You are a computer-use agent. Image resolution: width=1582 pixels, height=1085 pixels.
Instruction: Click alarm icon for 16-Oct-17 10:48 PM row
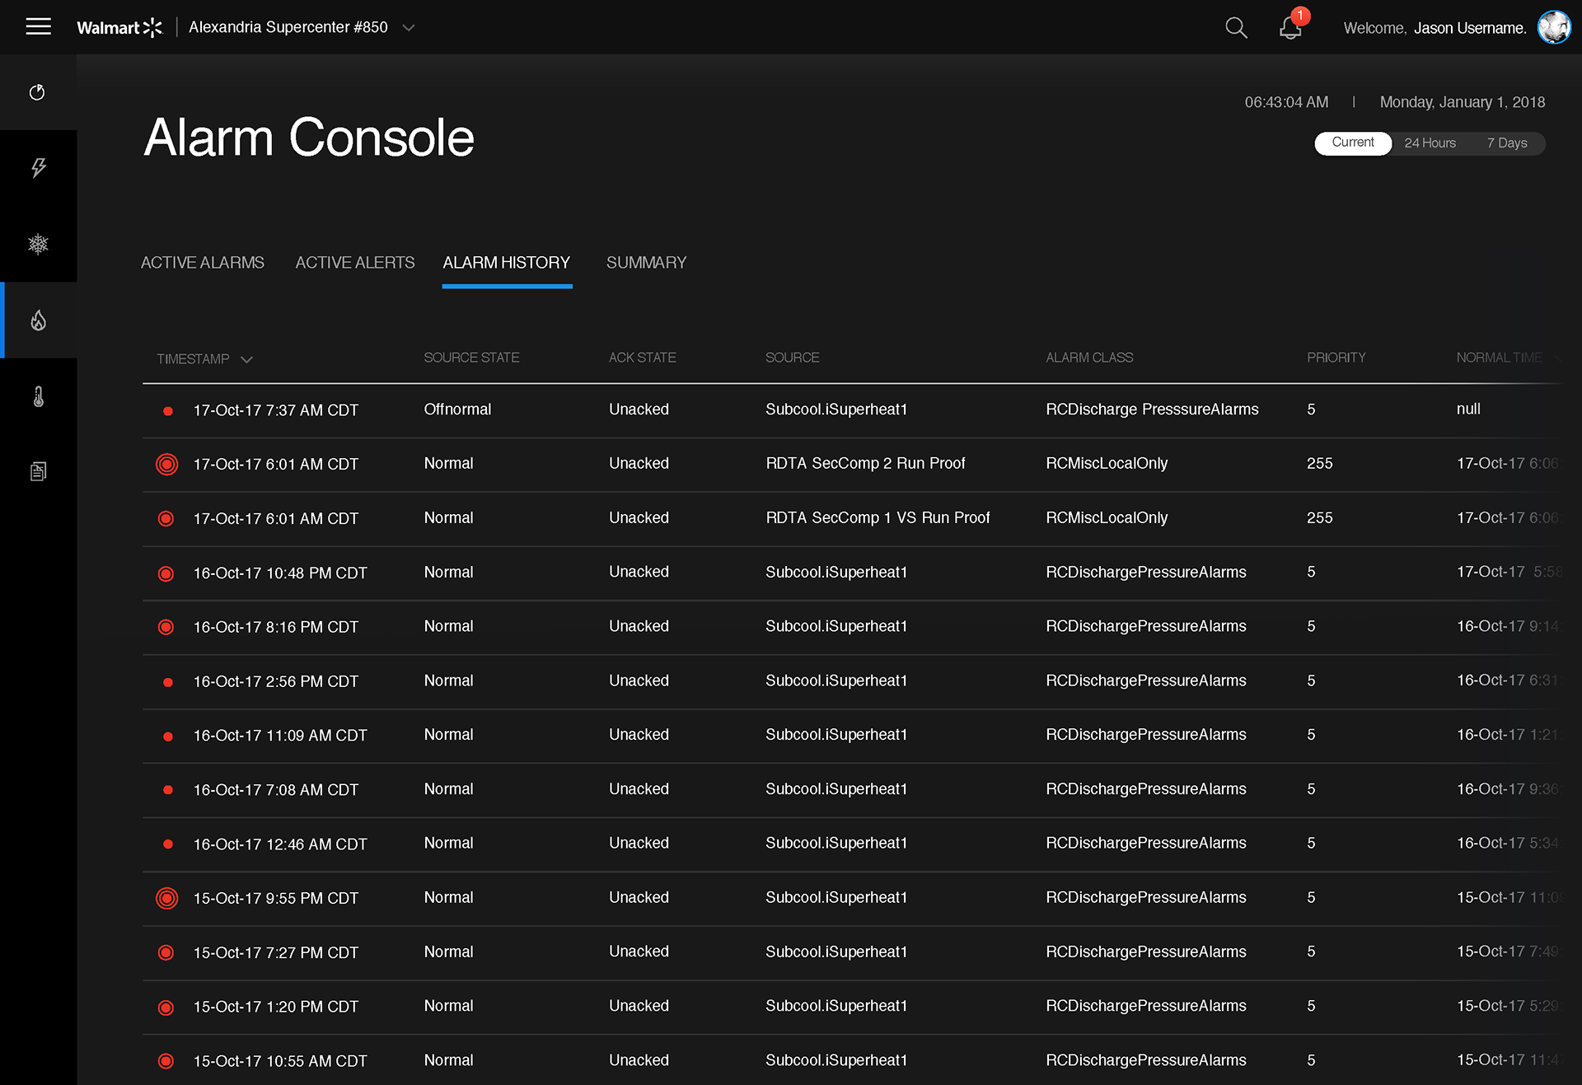(166, 573)
